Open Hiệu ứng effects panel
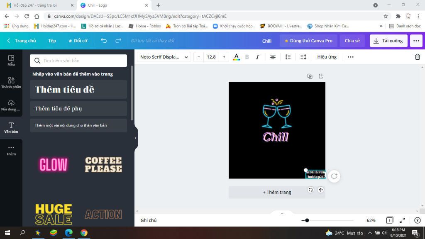This screenshot has height=239, width=425. coord(327,57)
